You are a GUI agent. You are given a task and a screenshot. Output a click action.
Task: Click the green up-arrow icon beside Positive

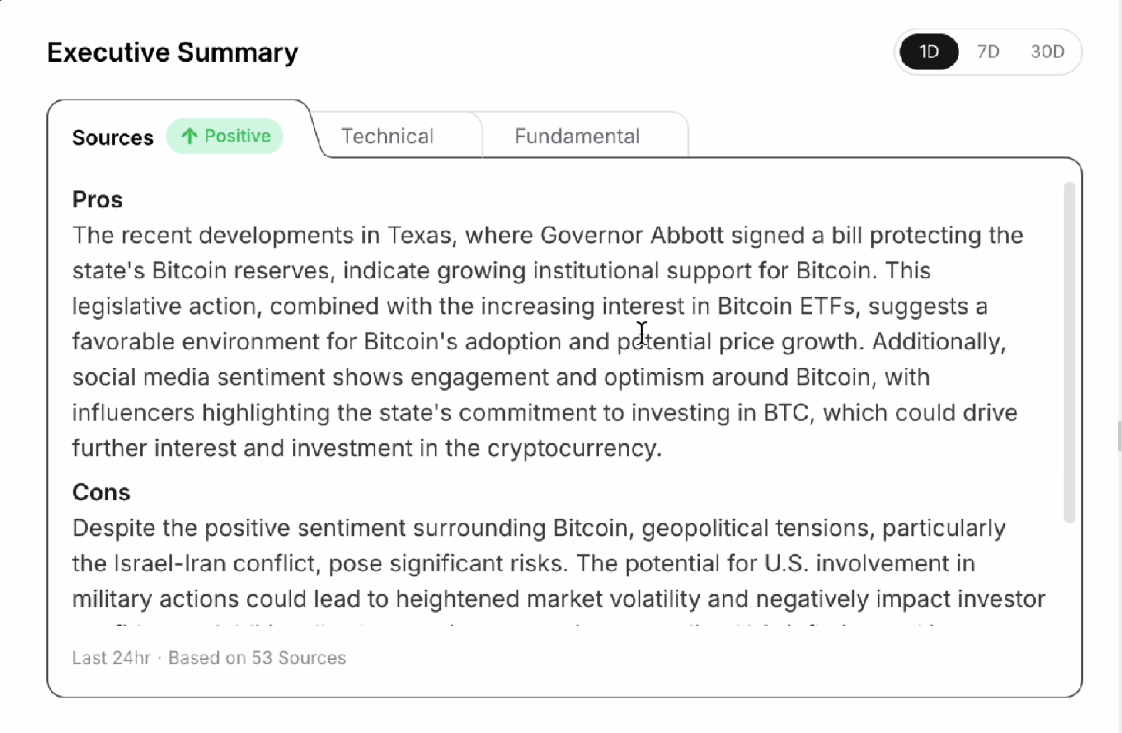(x=189, y=136)
